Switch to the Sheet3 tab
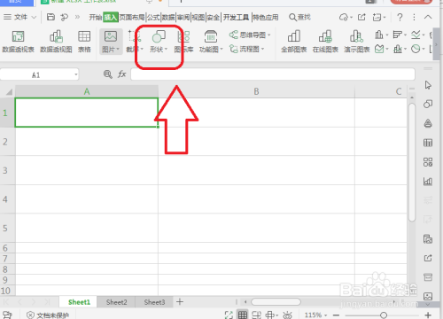 click(154, 302)
